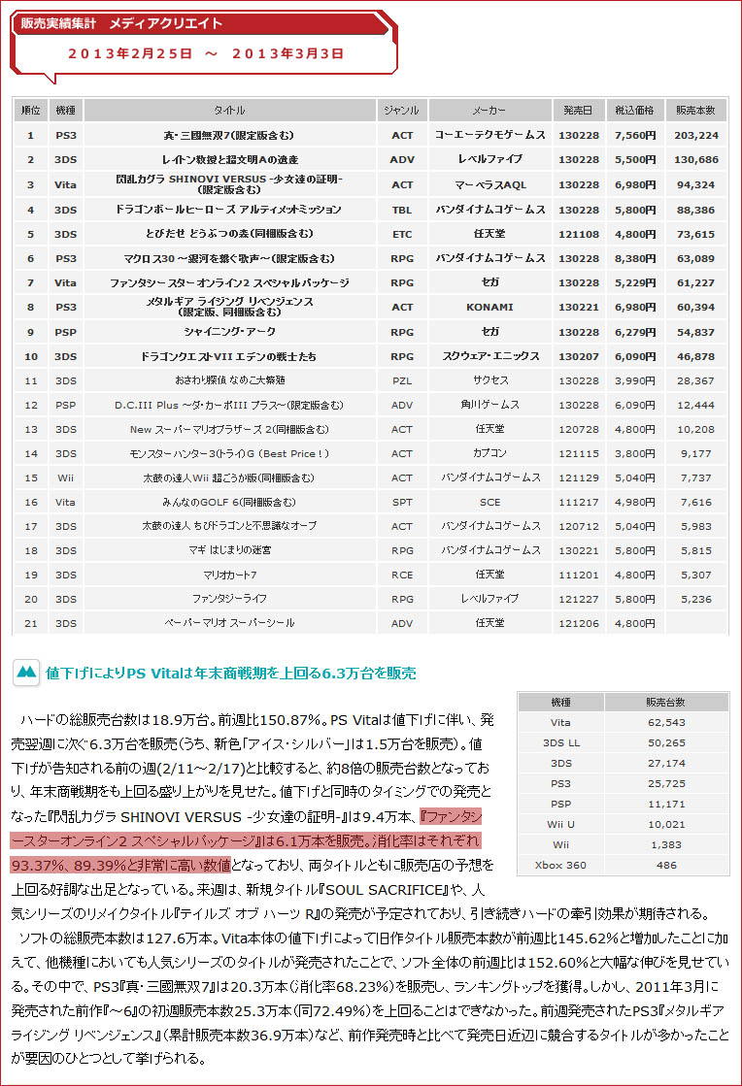The height and width of the screenshot is (1086, 742).
Task: Select the title 真・三國無双7(限定版含む)
Action: (229, 135)
